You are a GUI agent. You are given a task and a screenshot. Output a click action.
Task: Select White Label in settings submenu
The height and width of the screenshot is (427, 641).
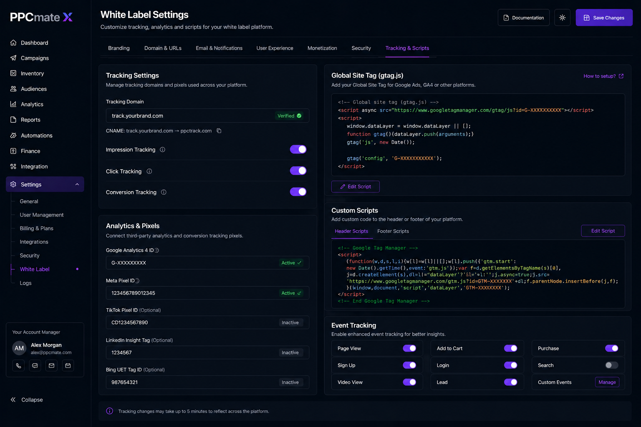[x=35, y=269]
